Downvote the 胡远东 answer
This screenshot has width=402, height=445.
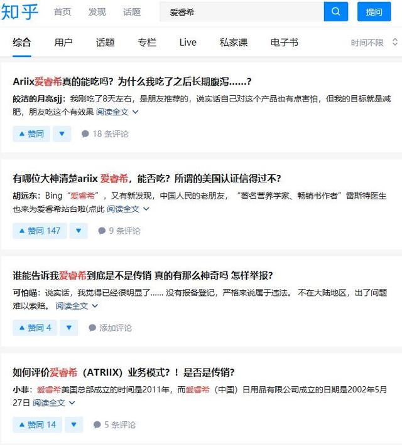click(x=79, y=231)
